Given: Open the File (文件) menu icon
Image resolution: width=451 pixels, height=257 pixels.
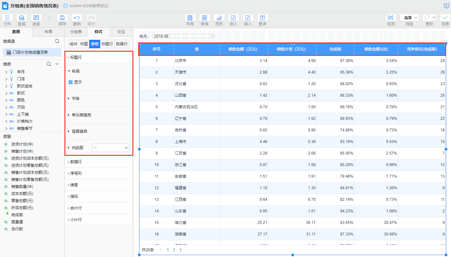Looking at the screenshot, I should tap(7, 18).
